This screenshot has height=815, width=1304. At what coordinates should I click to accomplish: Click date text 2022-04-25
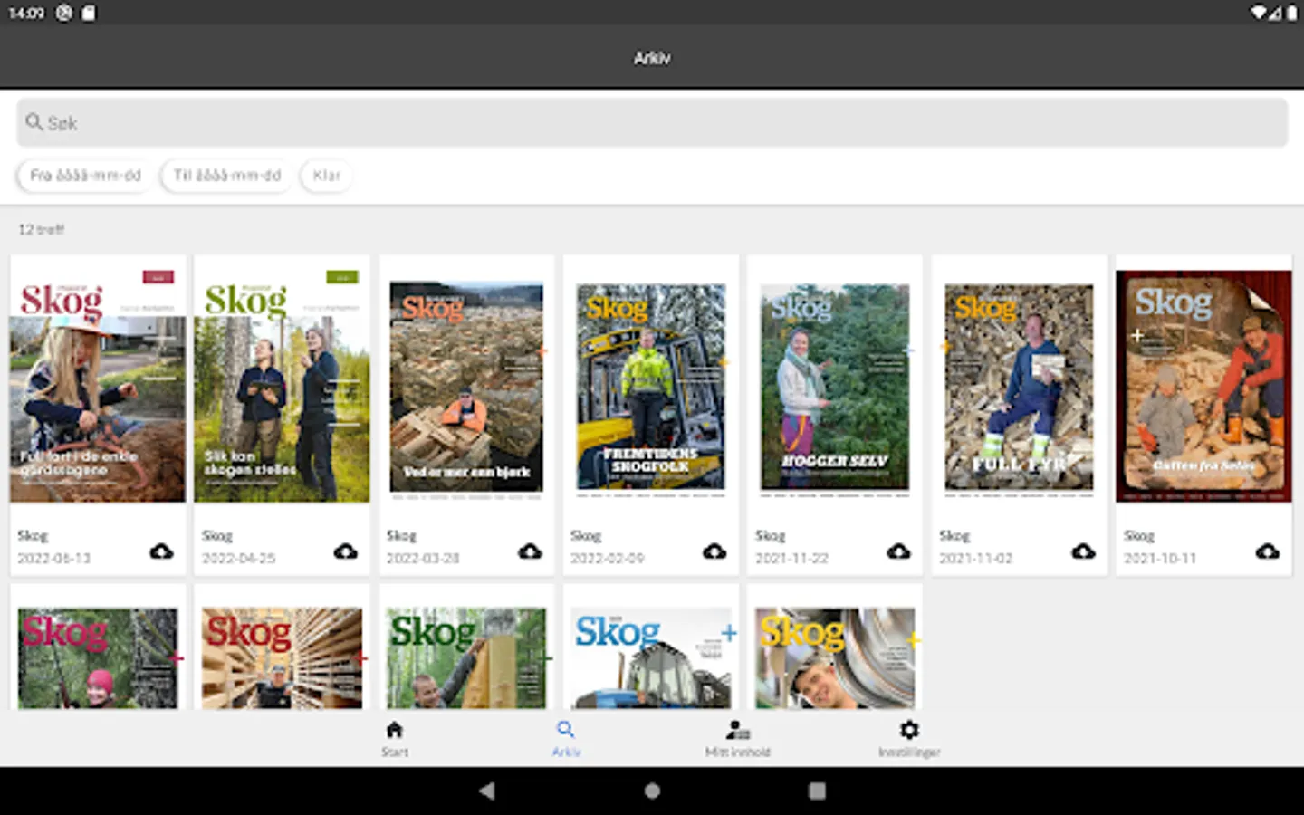pyautogui.click(x=238, y=559)
